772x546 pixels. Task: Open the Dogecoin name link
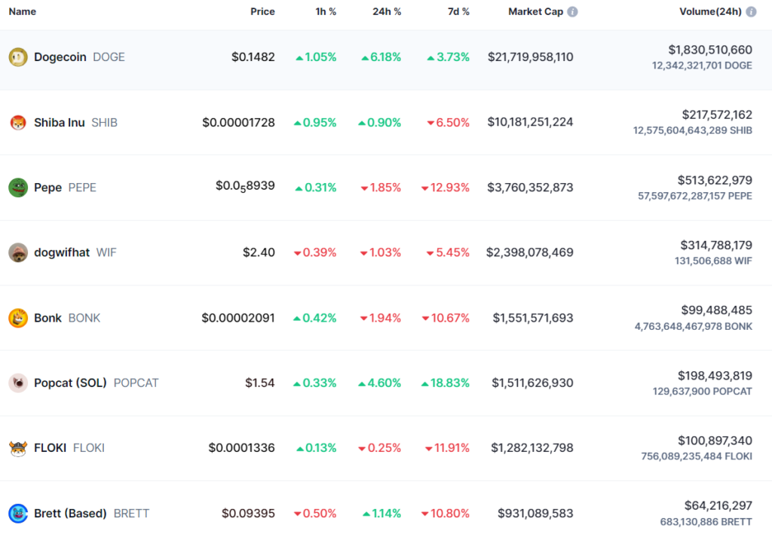click(60, 57)
